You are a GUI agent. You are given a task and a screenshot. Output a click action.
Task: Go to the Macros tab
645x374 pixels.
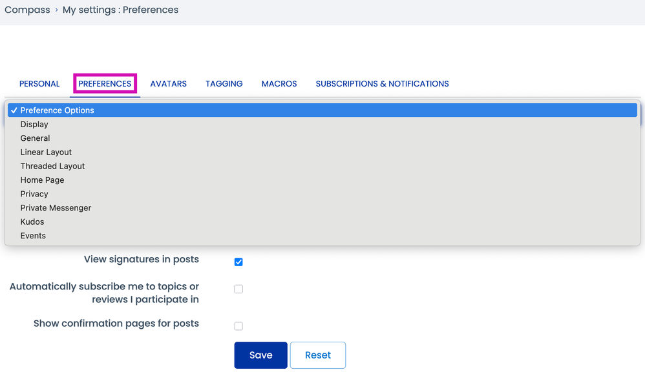click(279, 84)
